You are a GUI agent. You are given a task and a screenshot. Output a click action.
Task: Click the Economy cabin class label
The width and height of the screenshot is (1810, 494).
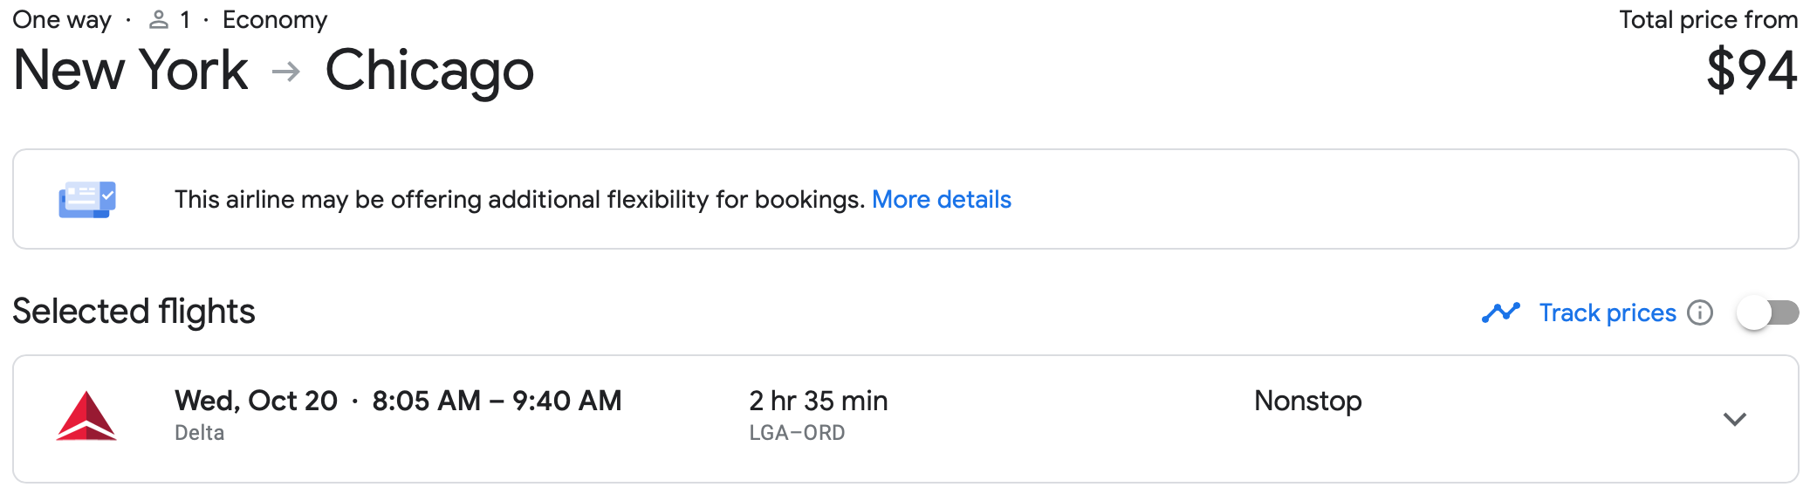(x=275, y=20)
